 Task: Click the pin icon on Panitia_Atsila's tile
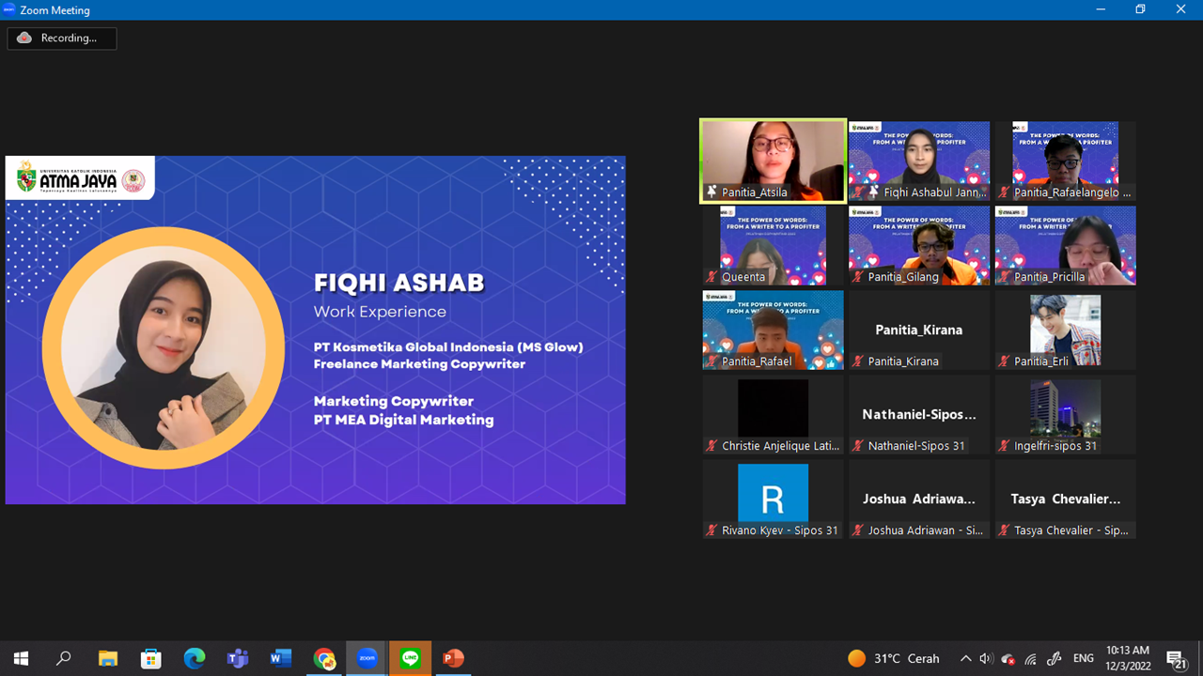point(712,192)
